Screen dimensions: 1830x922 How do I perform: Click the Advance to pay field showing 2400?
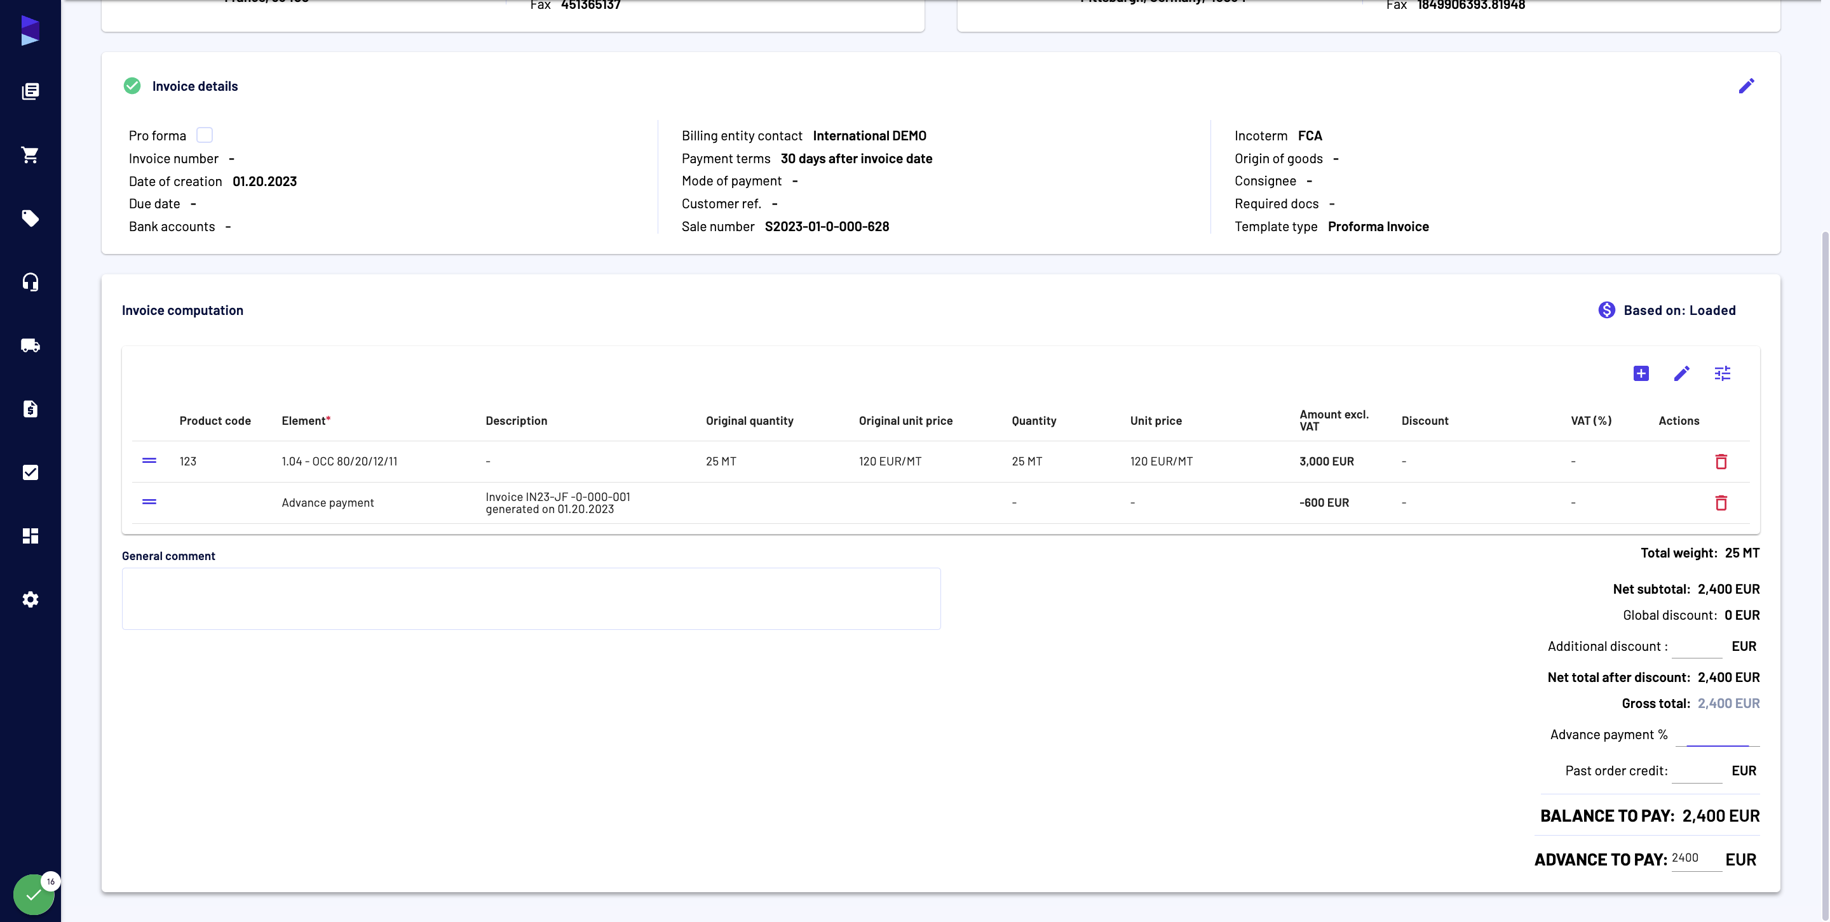point(1697,858)
